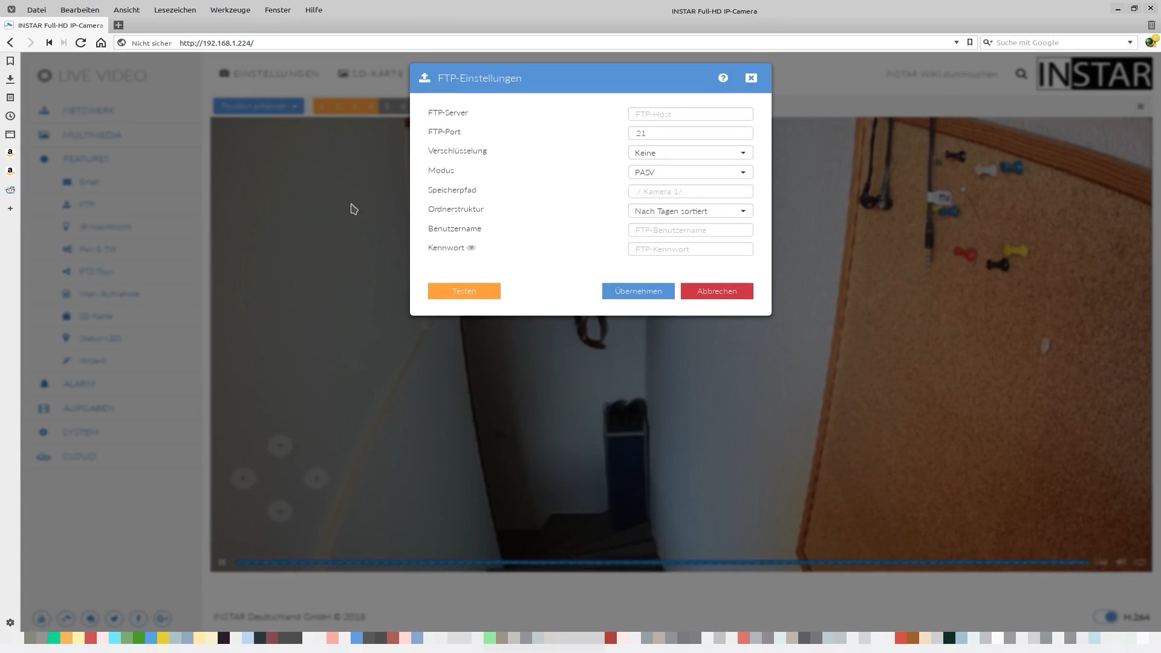Expand the NETZWERK menu section
The image size is (1161, 653).
coord(88,111)
